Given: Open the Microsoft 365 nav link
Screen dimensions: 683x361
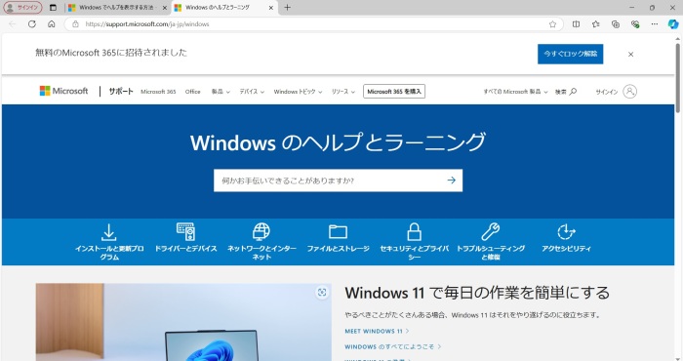Looking at the screenshot, I should pos(158,92).
